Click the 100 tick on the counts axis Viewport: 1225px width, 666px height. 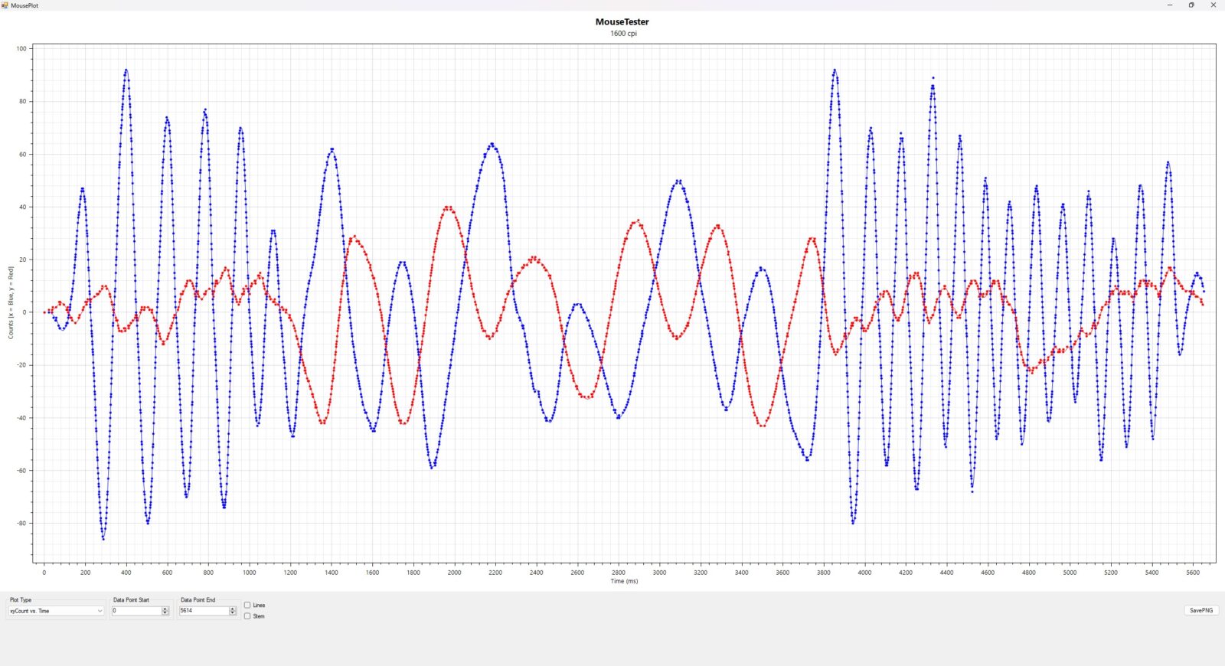click(x=21, y=48)
